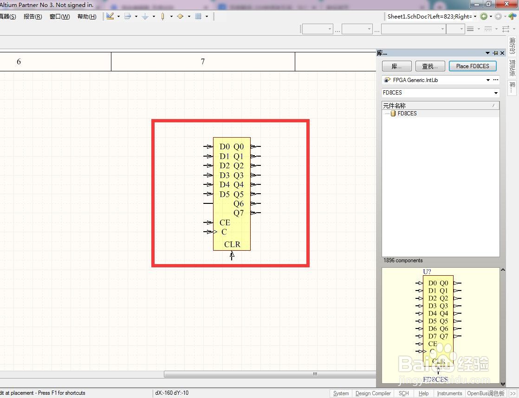
Task: Click the horizontal scrollbar thumb under schematic
Action: 270,374
